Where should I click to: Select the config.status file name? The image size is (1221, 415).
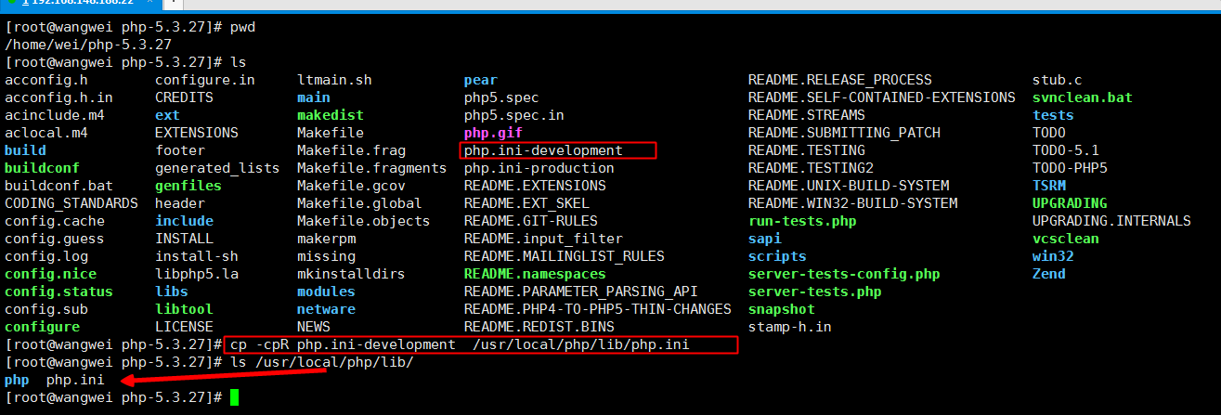[58, 292]
